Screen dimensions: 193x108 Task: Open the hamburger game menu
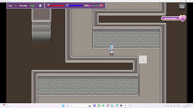pos(182,7)
